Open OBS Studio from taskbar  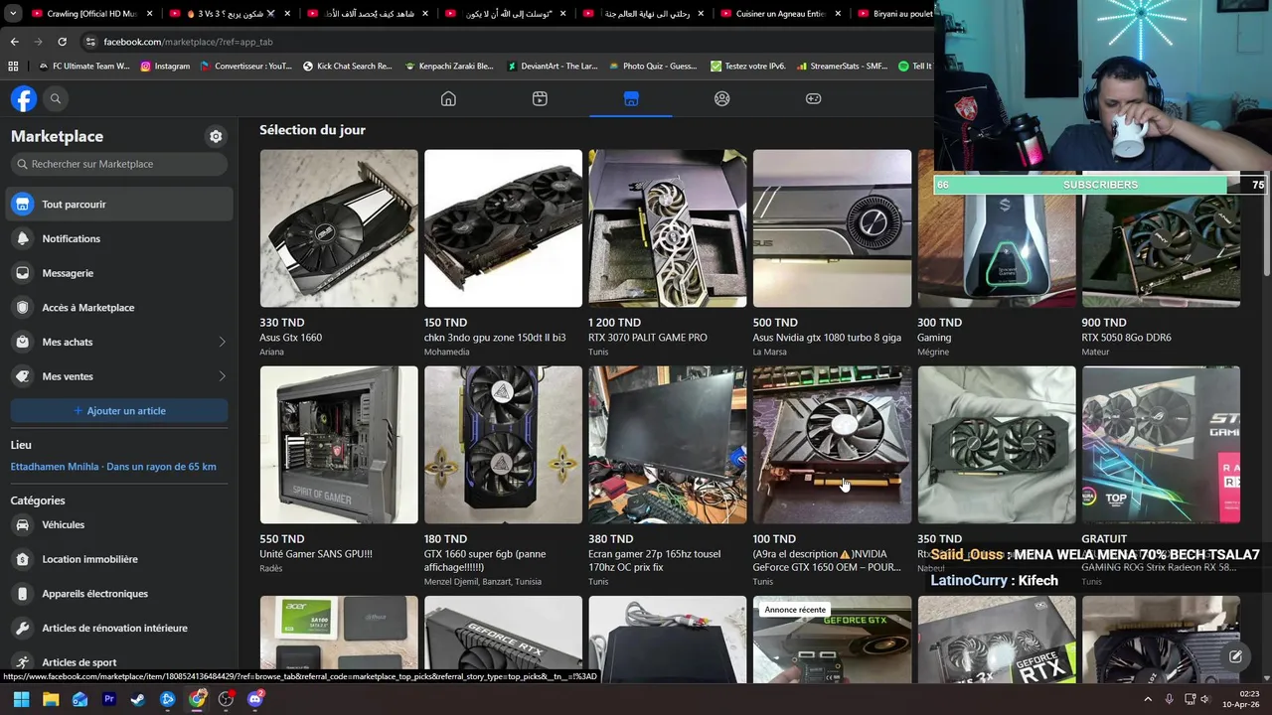point(227,699)
